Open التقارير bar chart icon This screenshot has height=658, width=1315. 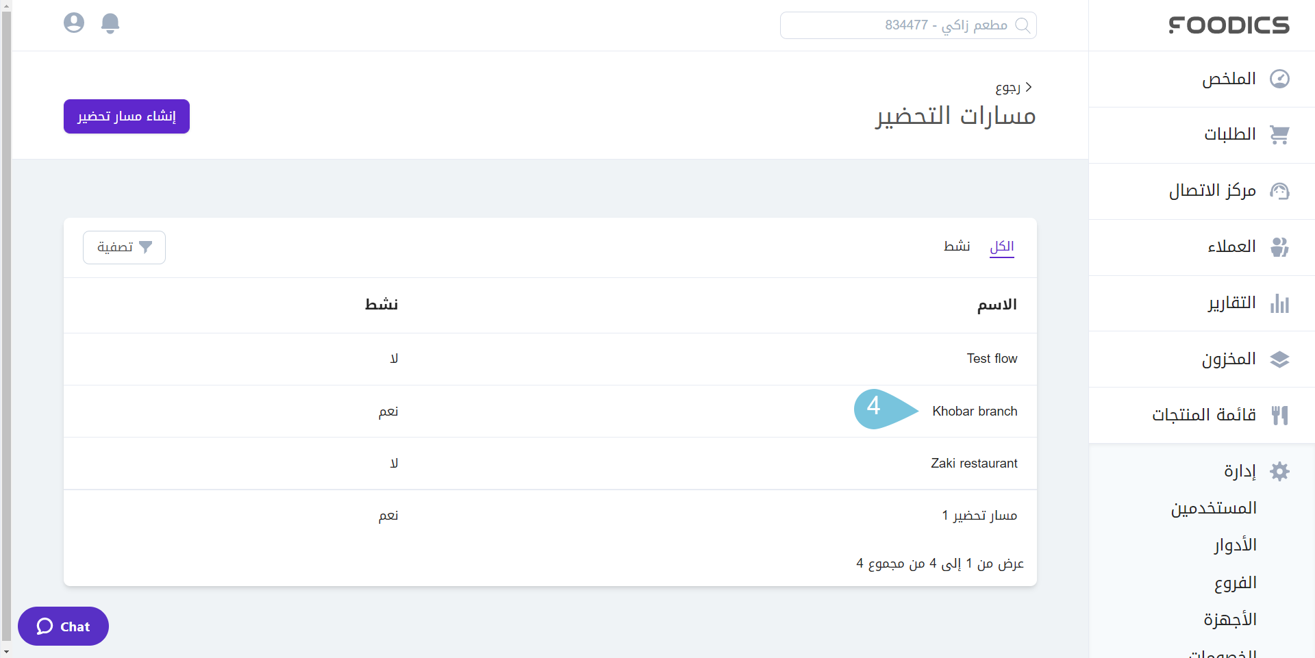pyautogui.click(x=1279, y=303)
